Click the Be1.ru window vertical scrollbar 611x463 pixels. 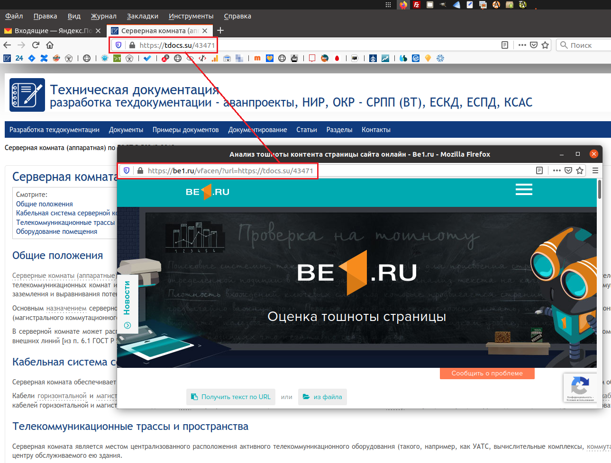pos(600,189)
